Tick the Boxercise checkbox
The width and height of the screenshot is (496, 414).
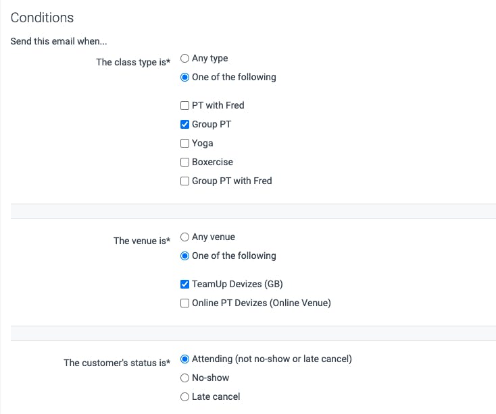[184, 162]
